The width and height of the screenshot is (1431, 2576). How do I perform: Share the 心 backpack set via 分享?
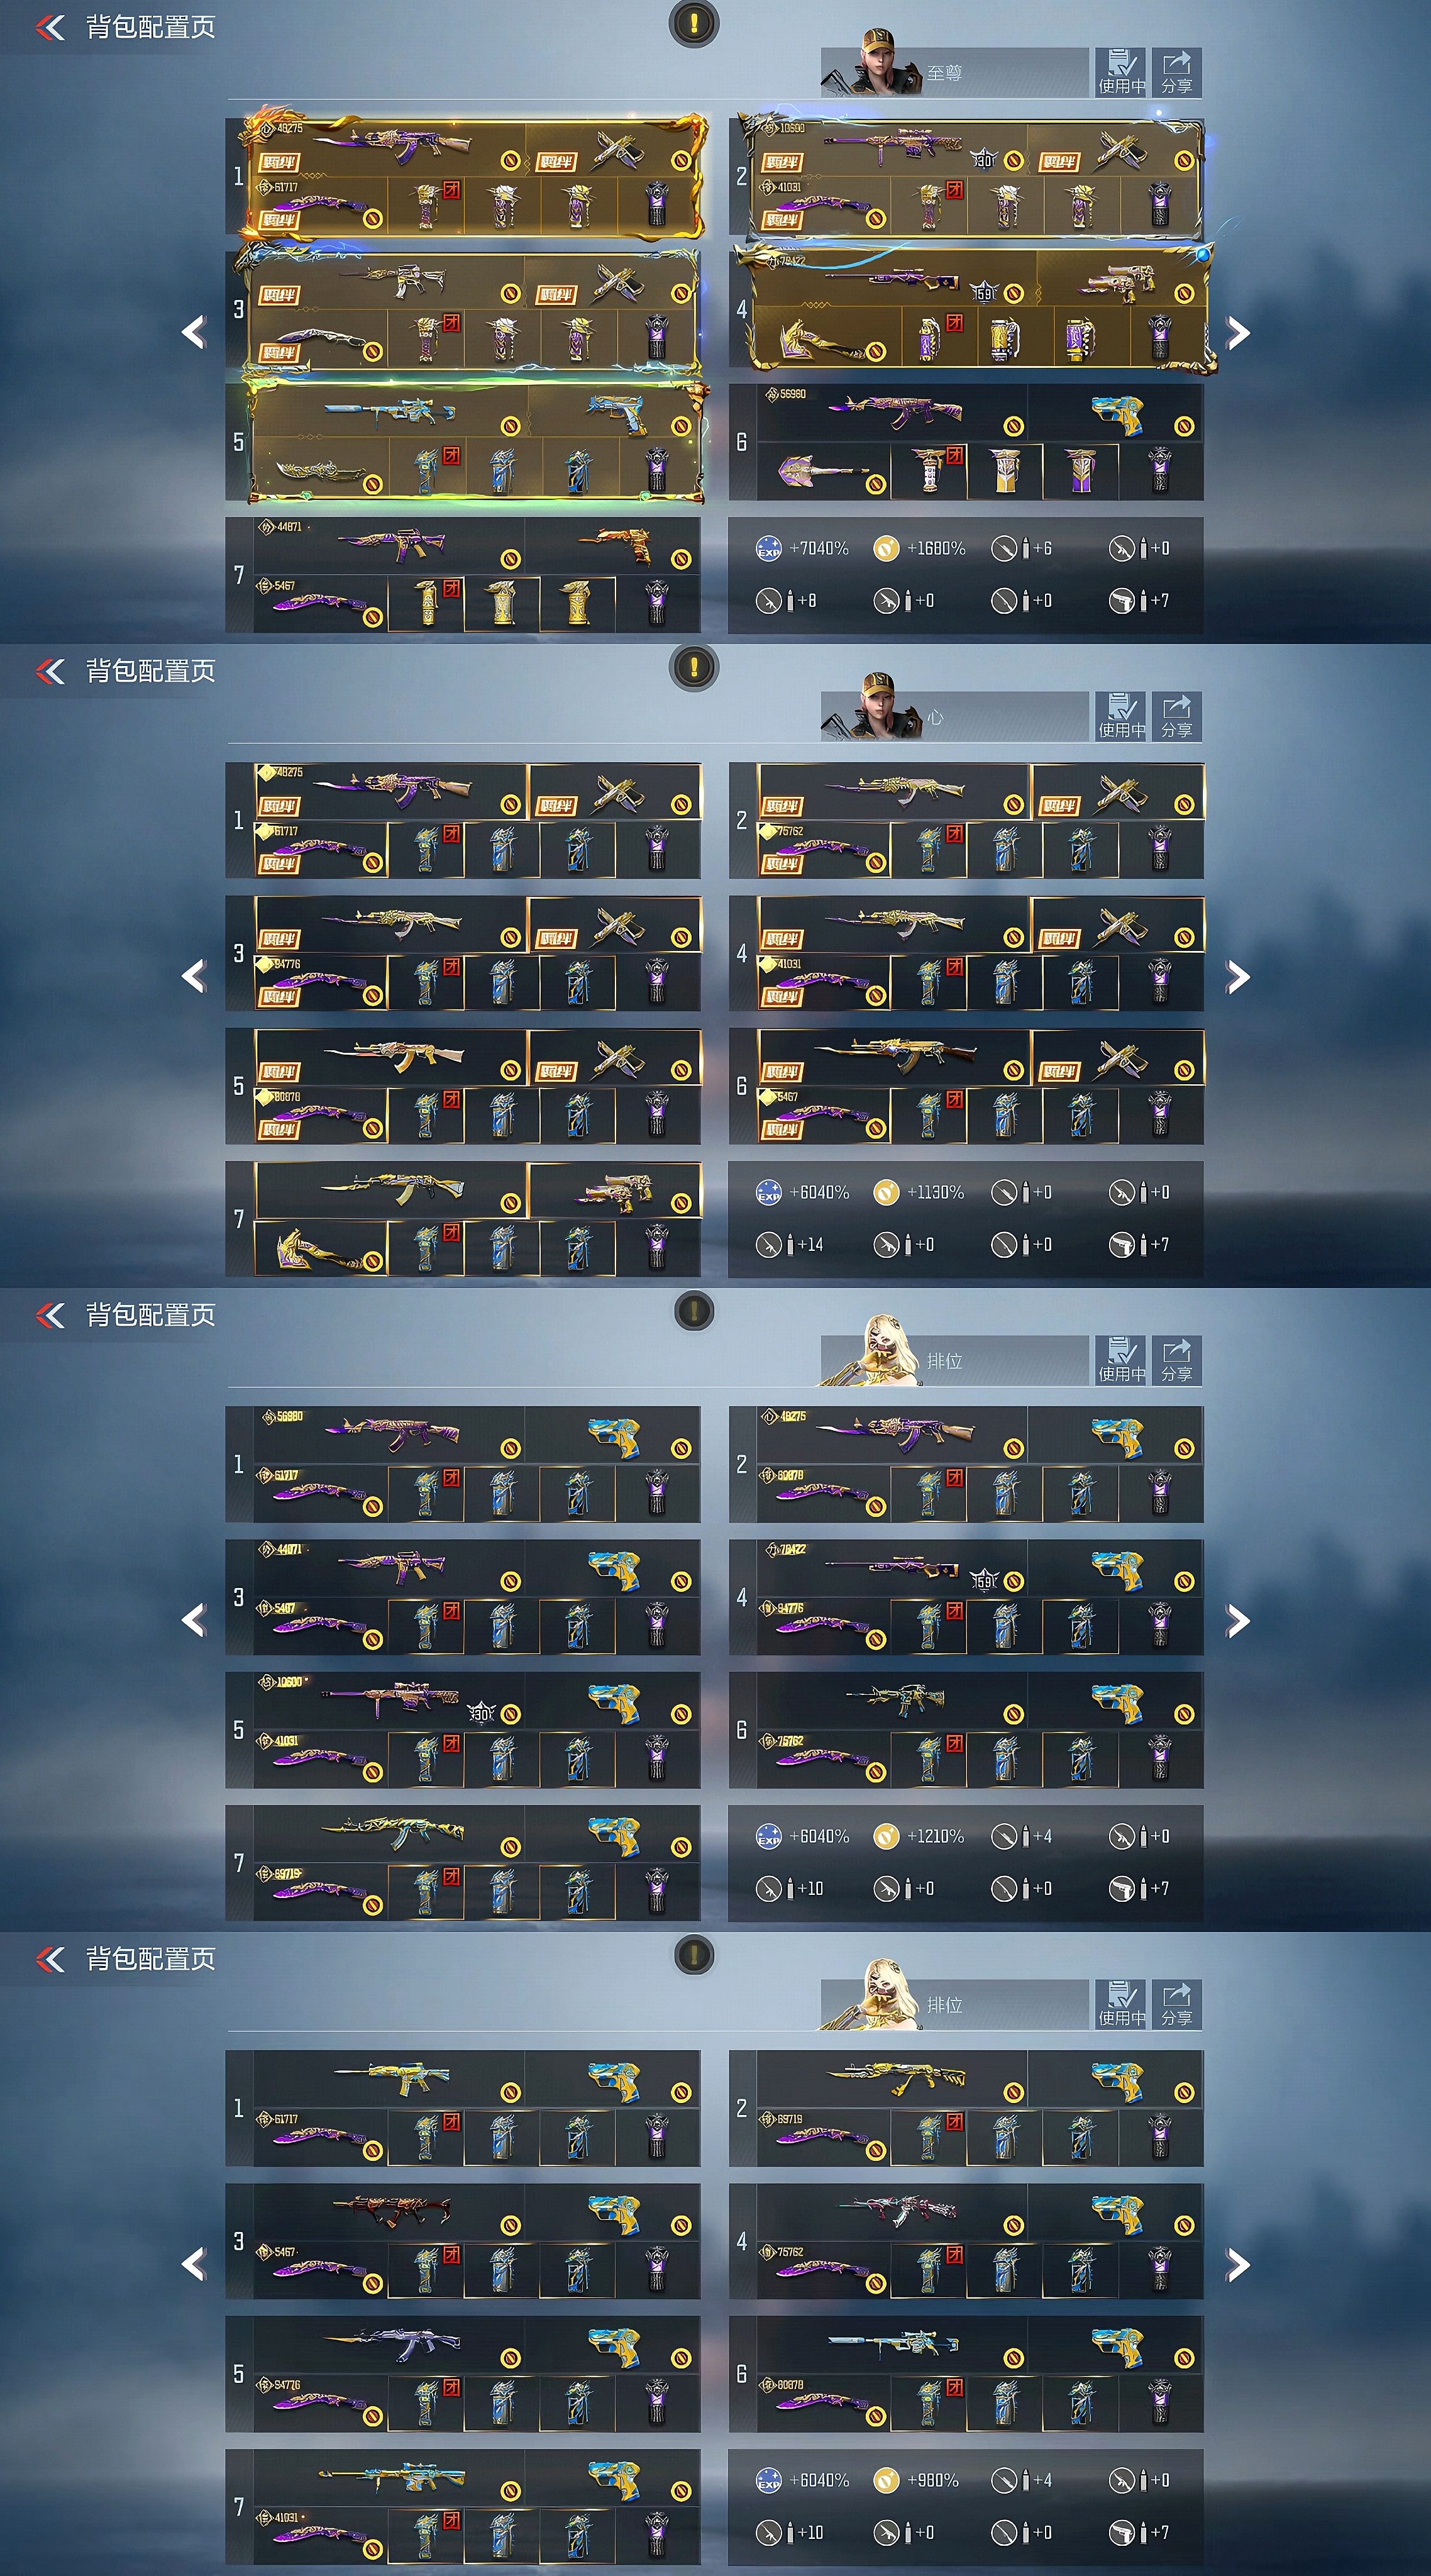coord(1176,716)
